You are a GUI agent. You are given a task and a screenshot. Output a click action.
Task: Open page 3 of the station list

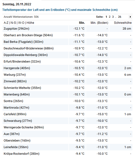(x=113, y=17)
